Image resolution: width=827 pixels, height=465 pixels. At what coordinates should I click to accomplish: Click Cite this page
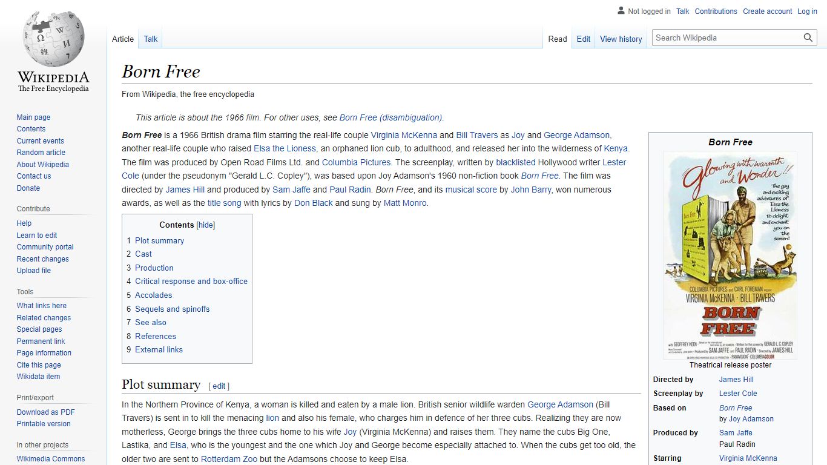[39, 365]
